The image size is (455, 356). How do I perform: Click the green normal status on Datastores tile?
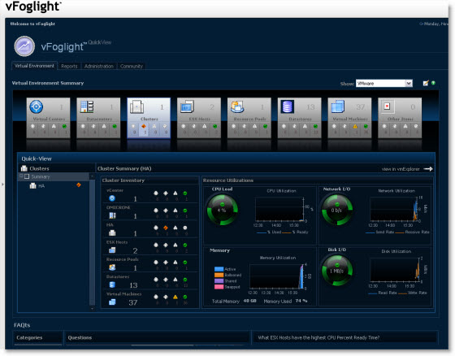[315, 126]
